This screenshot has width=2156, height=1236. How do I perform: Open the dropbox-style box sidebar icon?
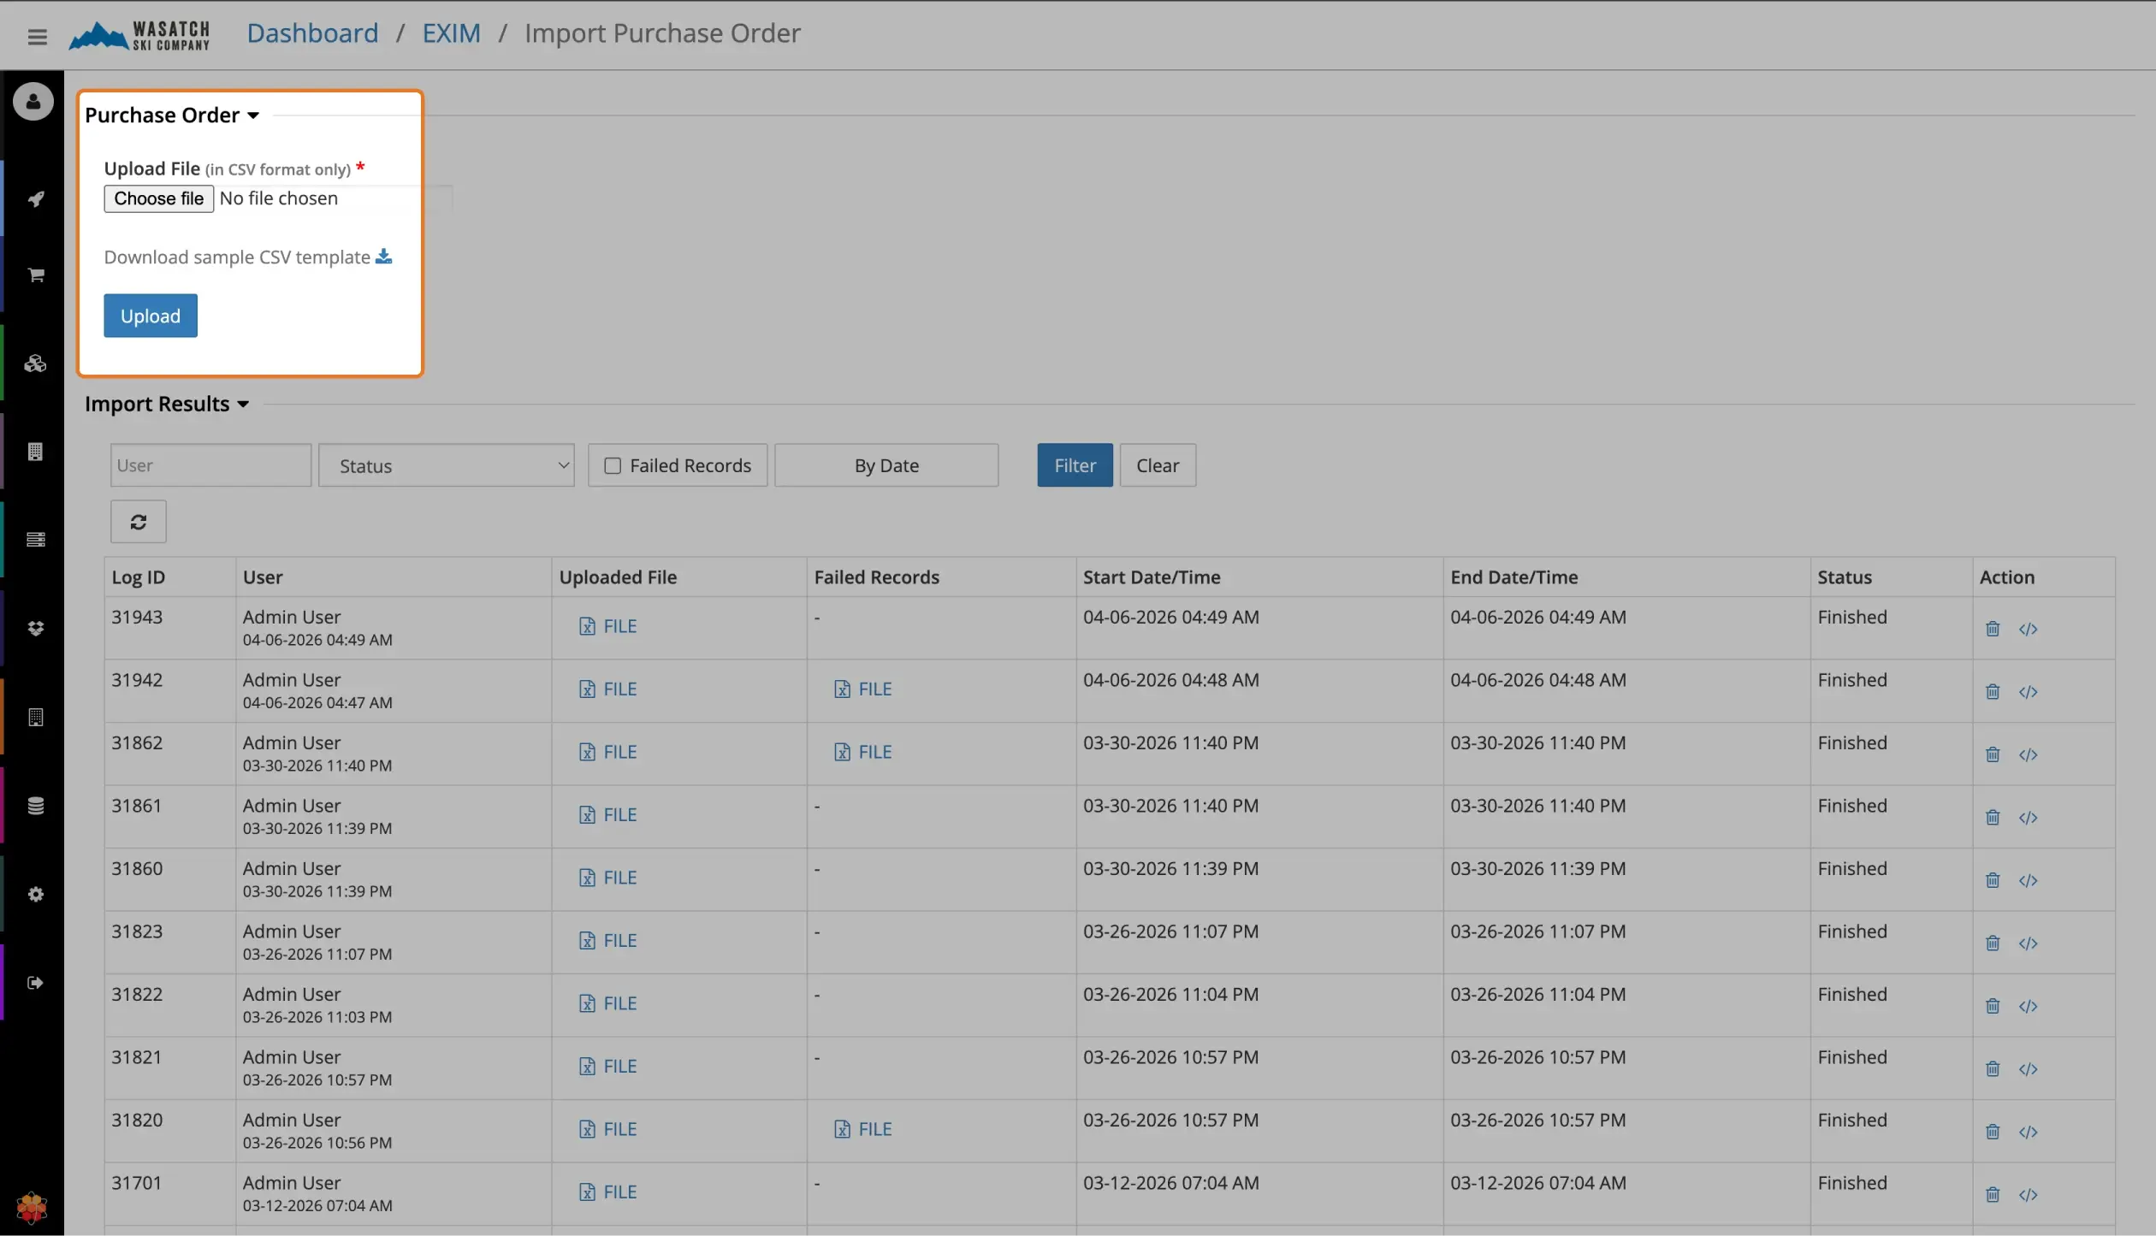pyautogui.click(x=35, y=629)
